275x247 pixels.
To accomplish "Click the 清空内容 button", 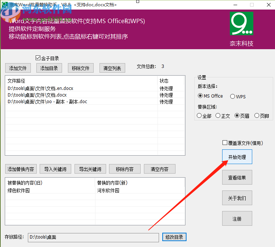I will pyautogui.click(x=160, y=169).
